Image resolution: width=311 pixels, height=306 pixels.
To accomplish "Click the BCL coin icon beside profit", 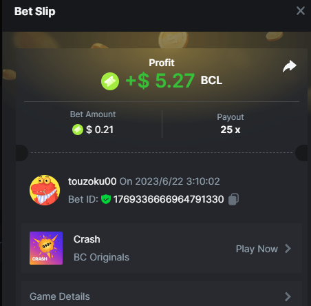I will (x=110, y=81).
